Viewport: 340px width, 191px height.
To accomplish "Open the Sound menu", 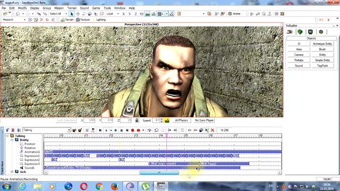I will [84, 8].
